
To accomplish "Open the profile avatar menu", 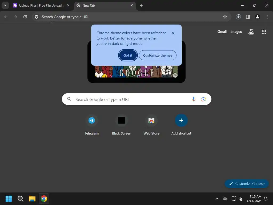I will click(x=257, y=17).
